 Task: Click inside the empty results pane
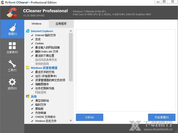[126, 70]
